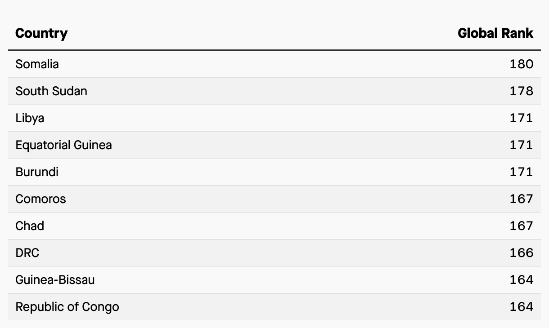Image resolution: width=549 pixels, height=328 pixels.
Task: Select the Chad country cell
Action: (30, 226)
